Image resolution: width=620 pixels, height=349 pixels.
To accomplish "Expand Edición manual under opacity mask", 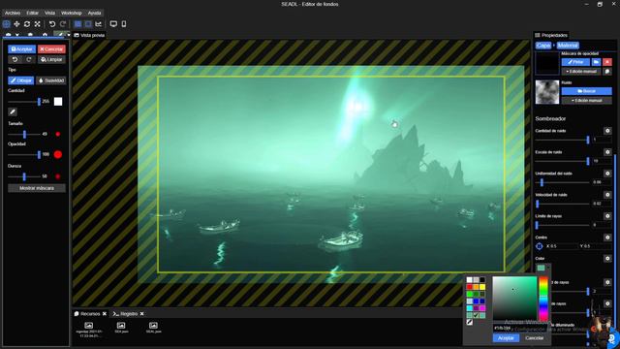I will point(581,72).
